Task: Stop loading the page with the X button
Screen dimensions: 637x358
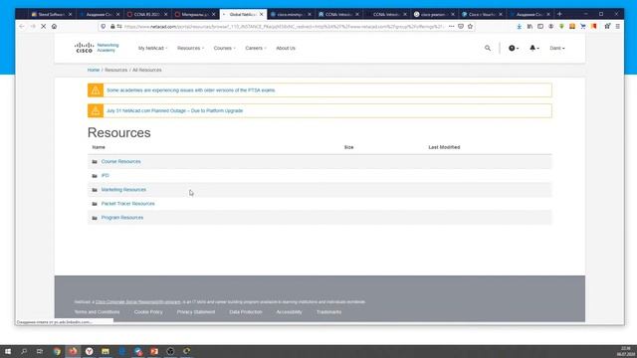Action: 43,27
